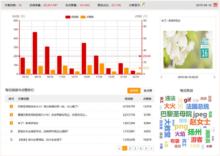Click the tallest red bar at 08:18
Screen dimensions: 220x156
tap(35, 53)
